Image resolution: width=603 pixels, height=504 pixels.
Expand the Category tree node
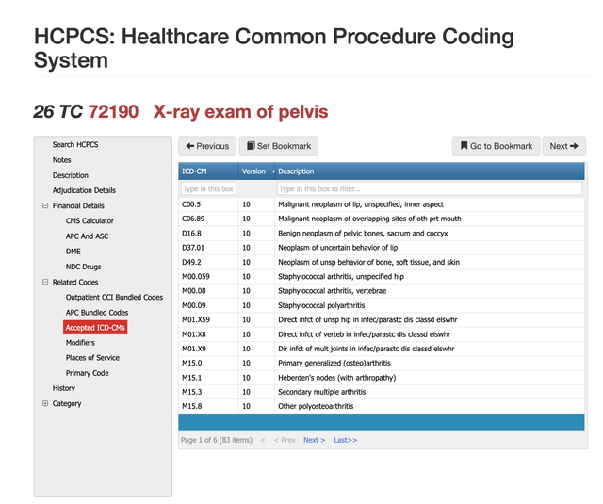44,403
